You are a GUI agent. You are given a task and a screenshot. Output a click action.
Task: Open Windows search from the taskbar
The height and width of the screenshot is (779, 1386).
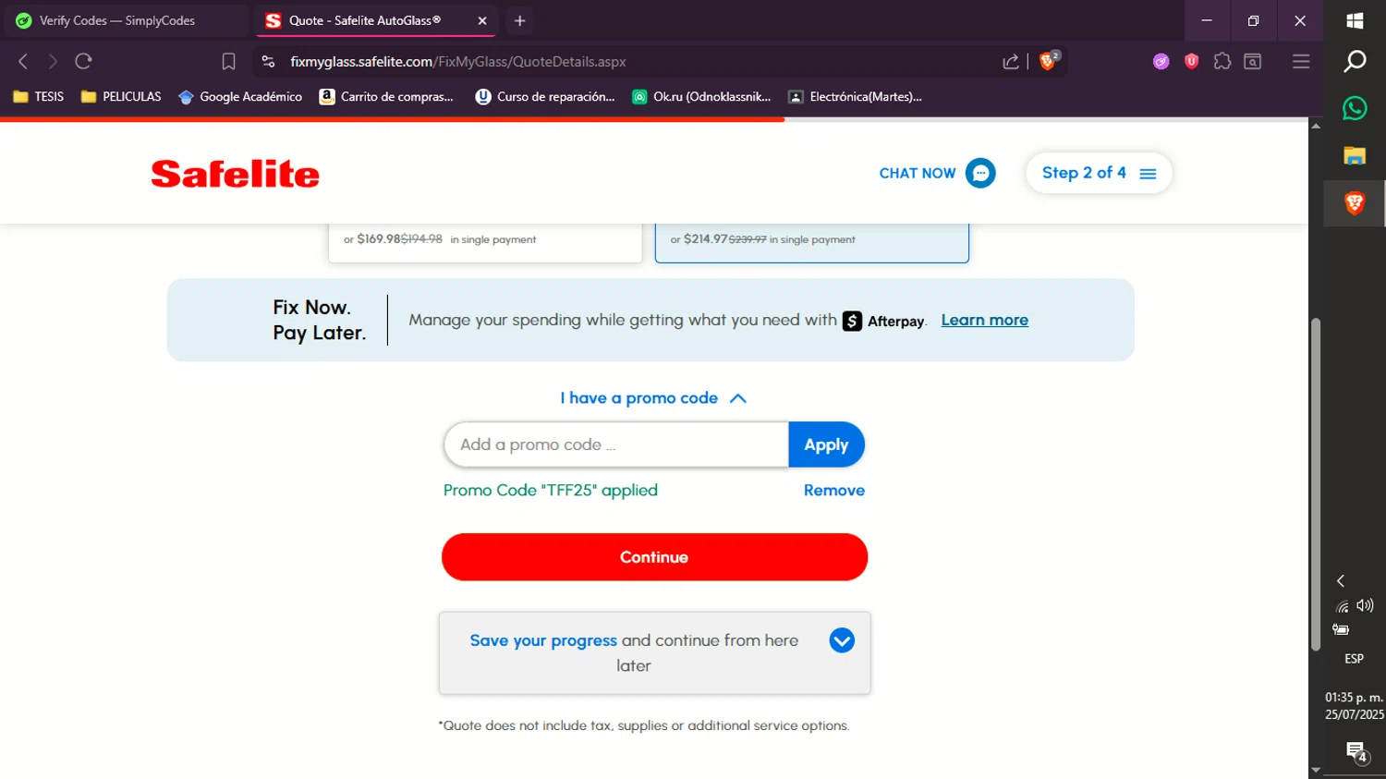coord(1355,62)
